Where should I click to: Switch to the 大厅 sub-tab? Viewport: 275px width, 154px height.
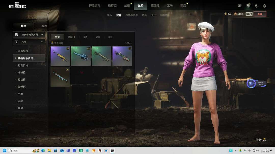click(x=154, y=15)
